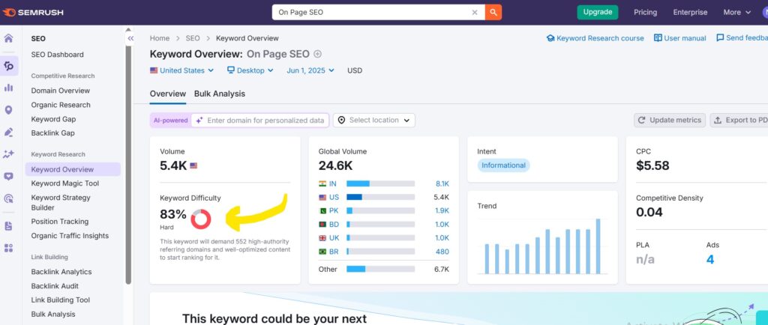Click the sidebar vertical scrollbar
This screenshot has height=325, width=768.
128,166
